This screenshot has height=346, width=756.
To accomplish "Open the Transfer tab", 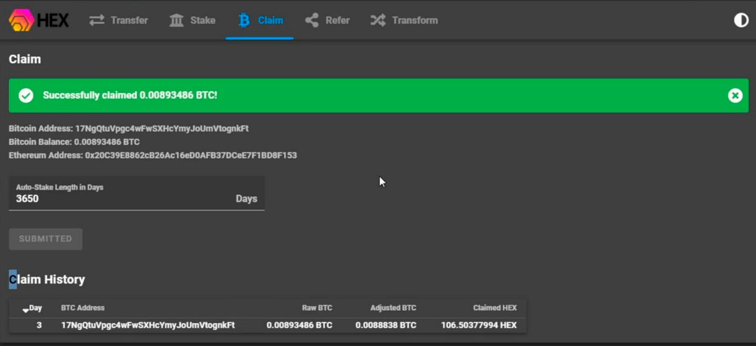I will click(x=119, y=21).
